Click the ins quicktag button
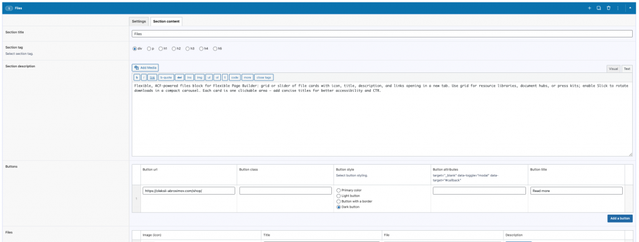This screenshot has height=242, width=639. (x=190, y=77)
